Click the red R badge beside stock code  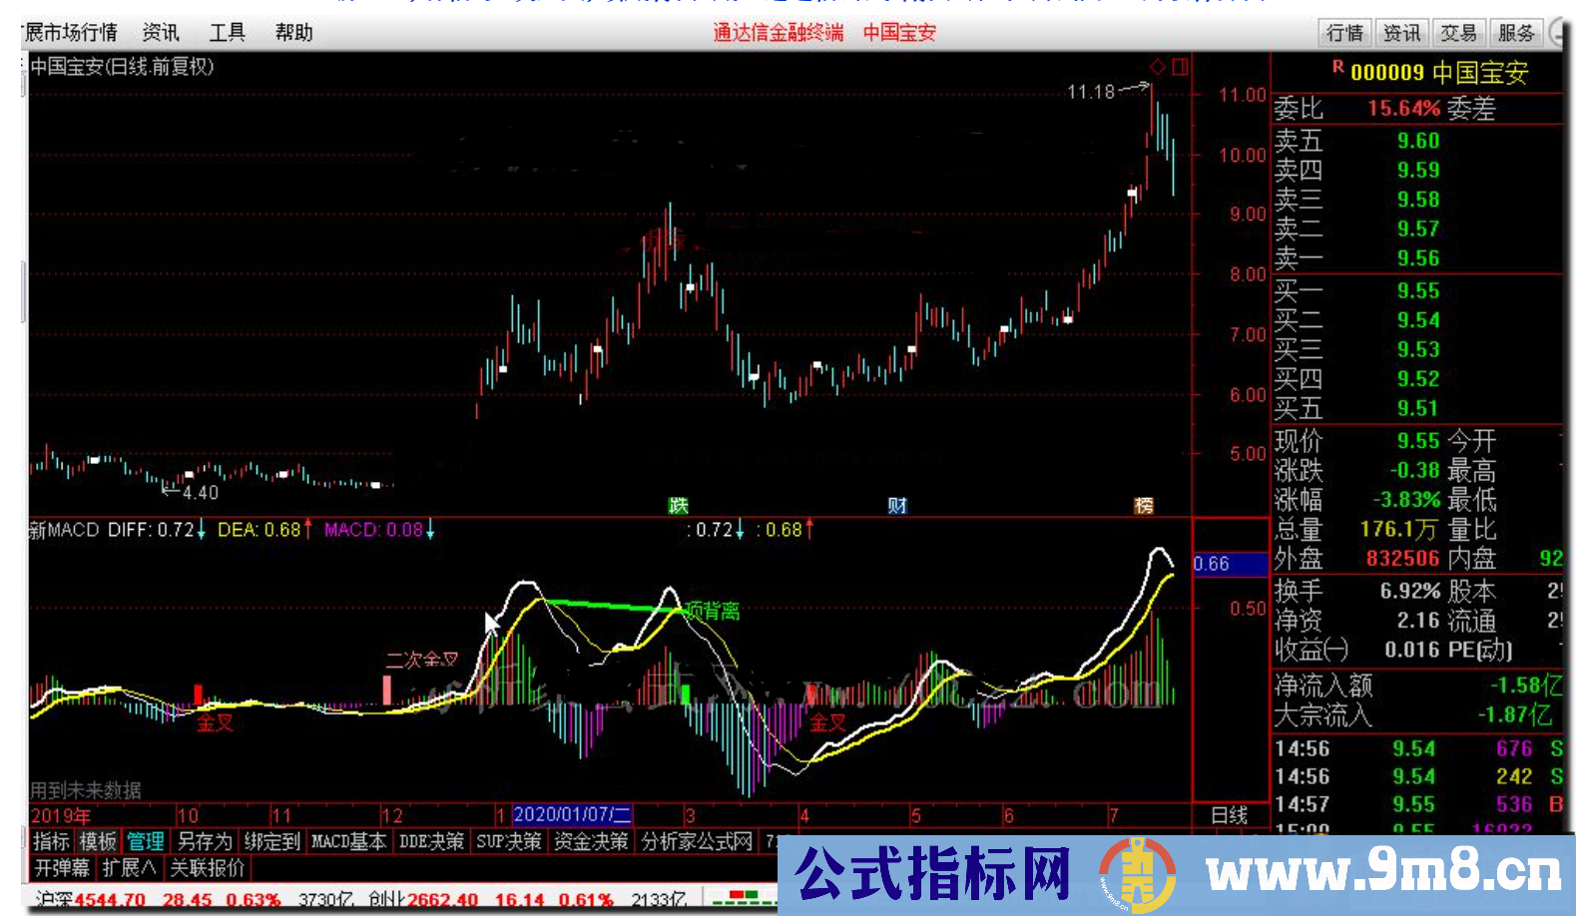(1337, 68)
